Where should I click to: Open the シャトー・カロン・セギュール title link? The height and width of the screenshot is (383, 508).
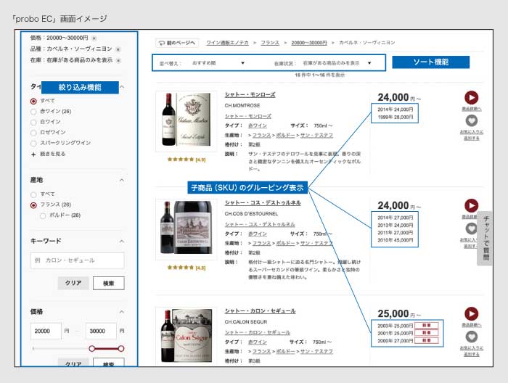pyautogui.click(x=260, y=310)
